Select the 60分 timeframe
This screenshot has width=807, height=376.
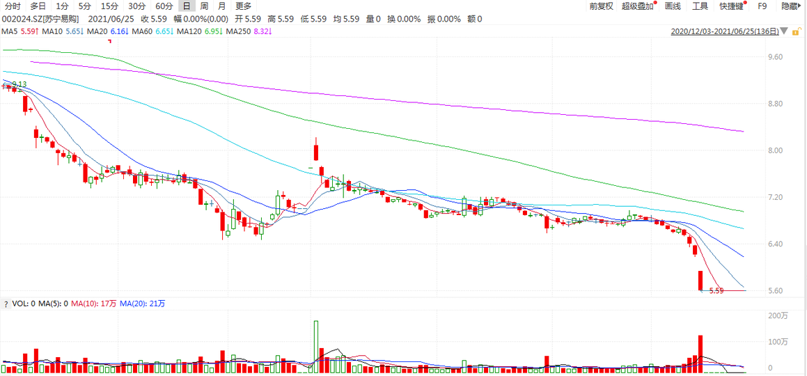(x=164, y=6)
